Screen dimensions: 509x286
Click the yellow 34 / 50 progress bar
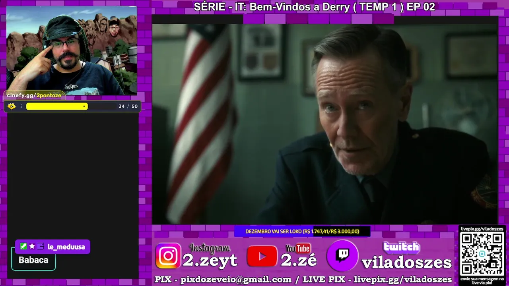coord(57,106)
